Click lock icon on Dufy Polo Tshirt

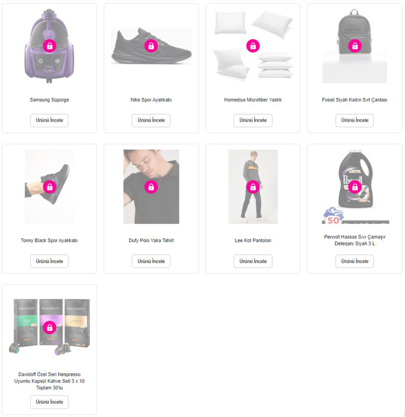point(151,187)
